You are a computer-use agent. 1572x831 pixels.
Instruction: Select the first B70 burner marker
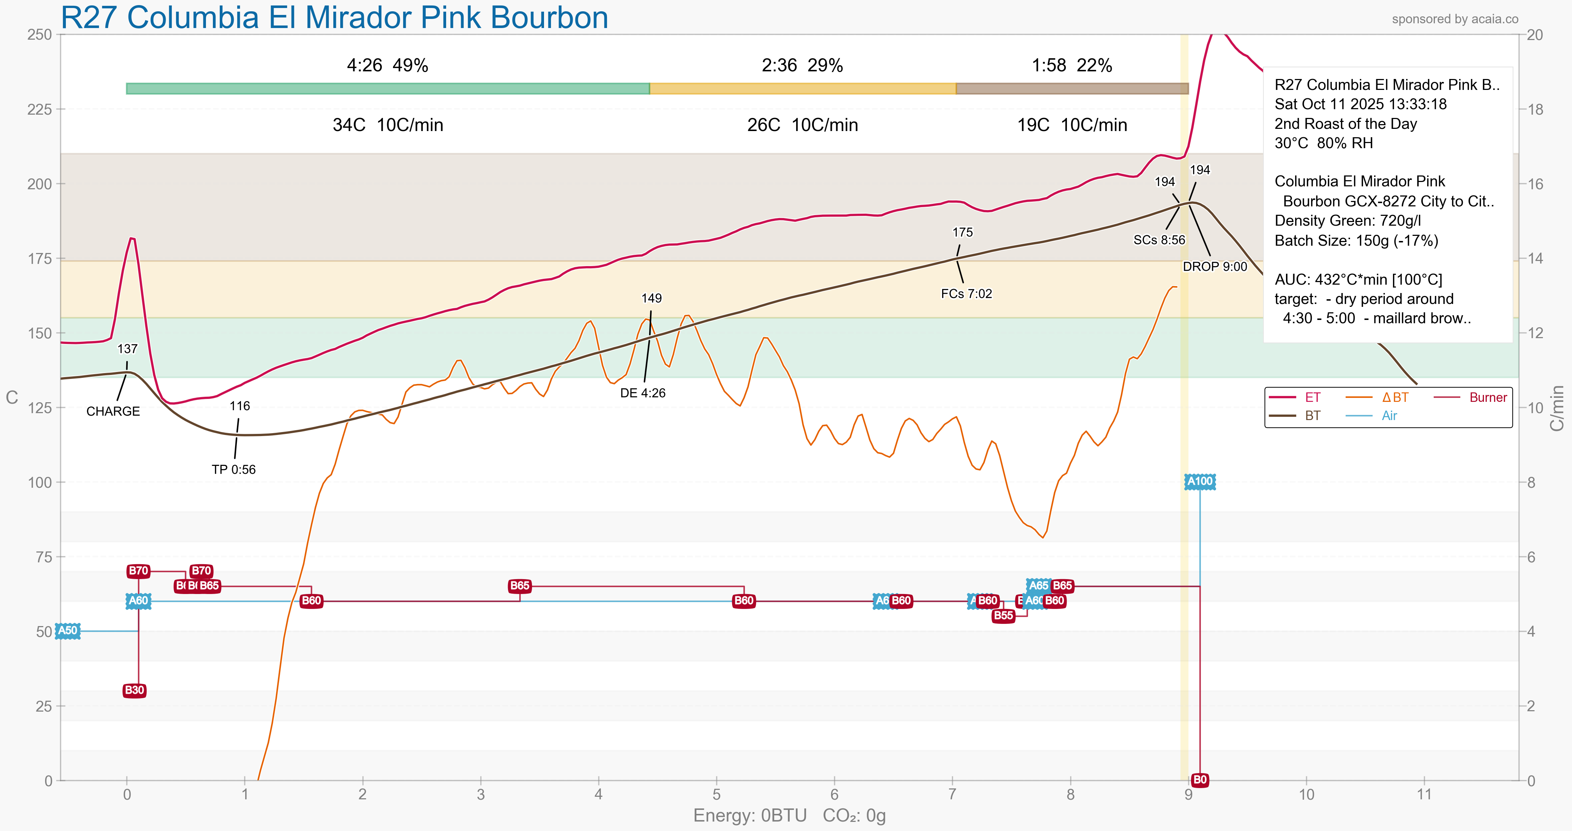point(138,571)
